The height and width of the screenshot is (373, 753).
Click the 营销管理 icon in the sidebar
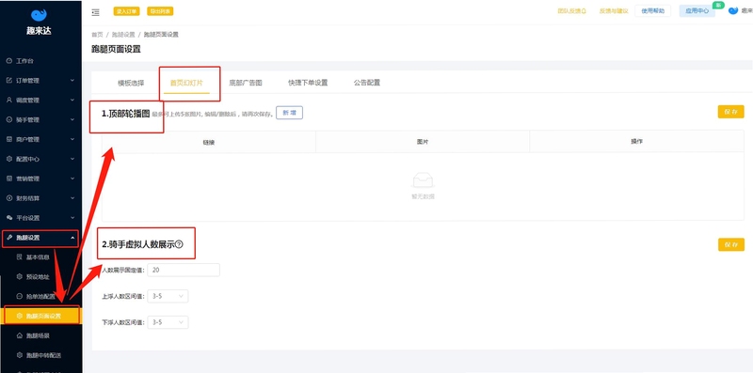9,179
